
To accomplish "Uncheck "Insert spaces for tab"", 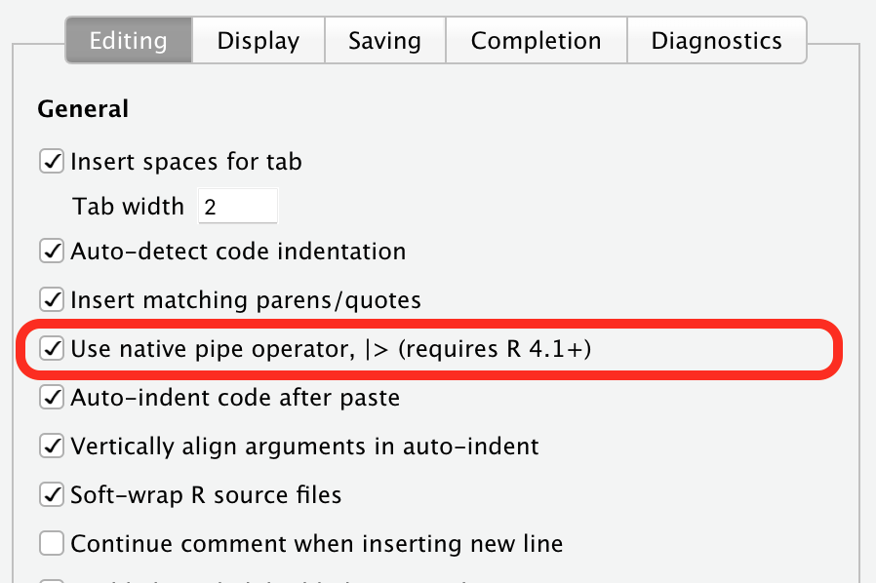I will [x=51, y=161].
